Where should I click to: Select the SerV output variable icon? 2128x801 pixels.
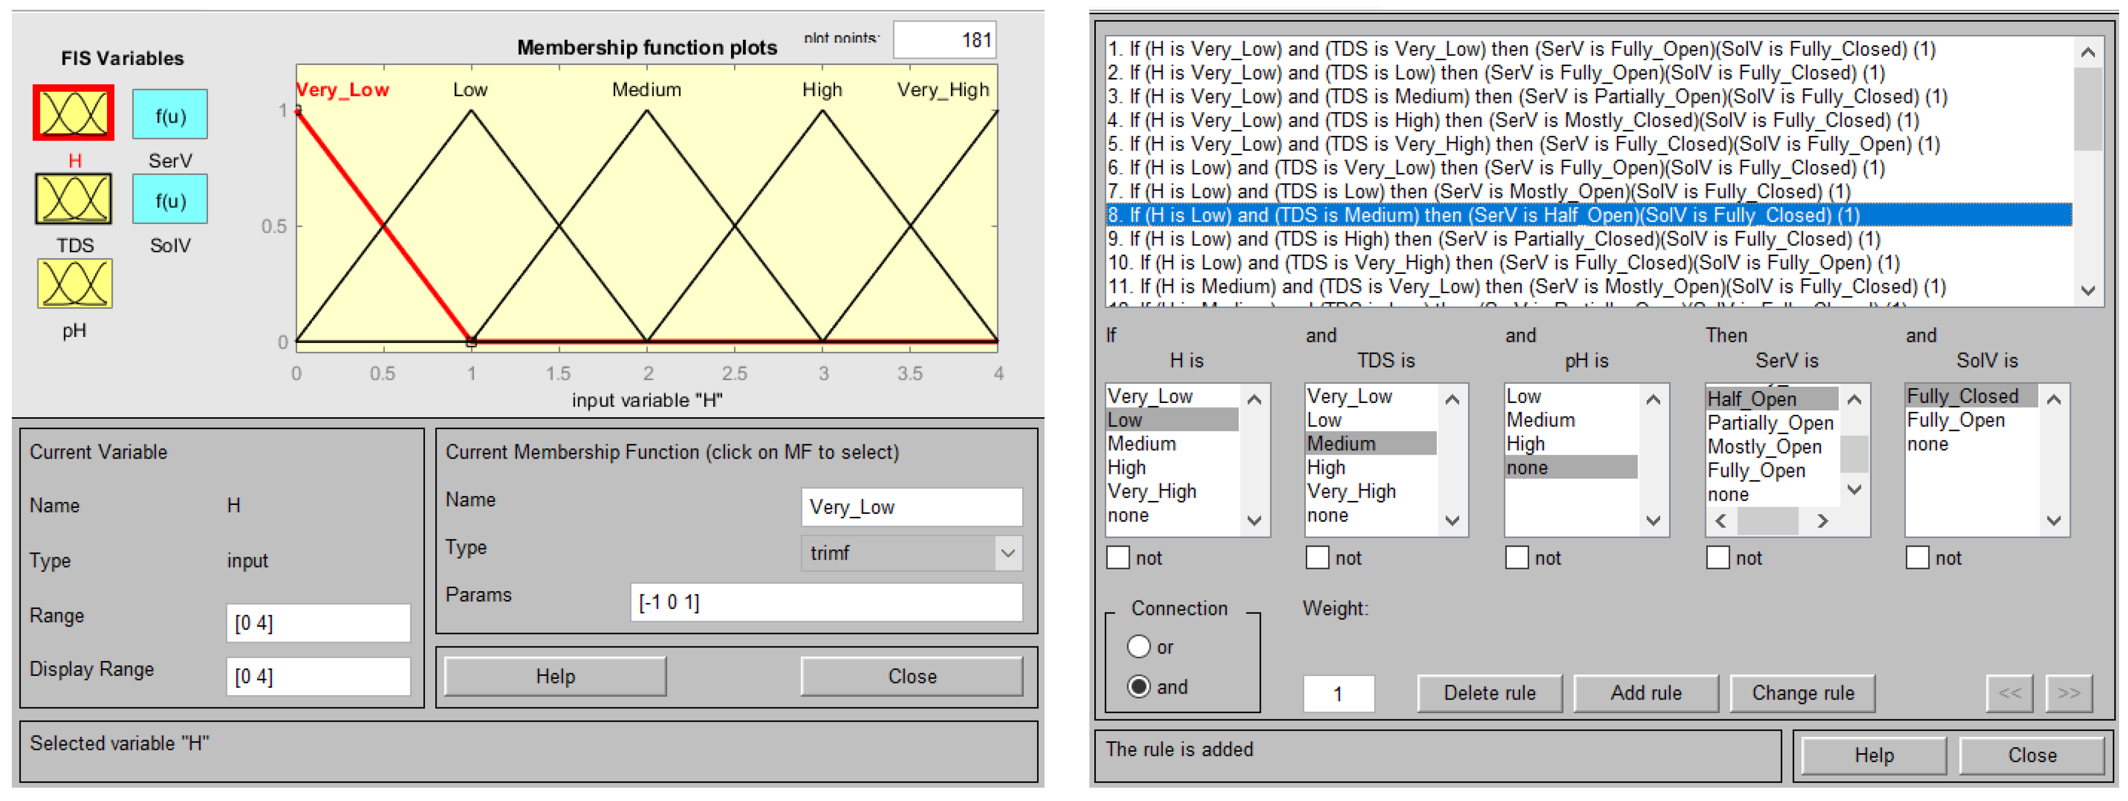pyautogui.click(x=170, y=115)
